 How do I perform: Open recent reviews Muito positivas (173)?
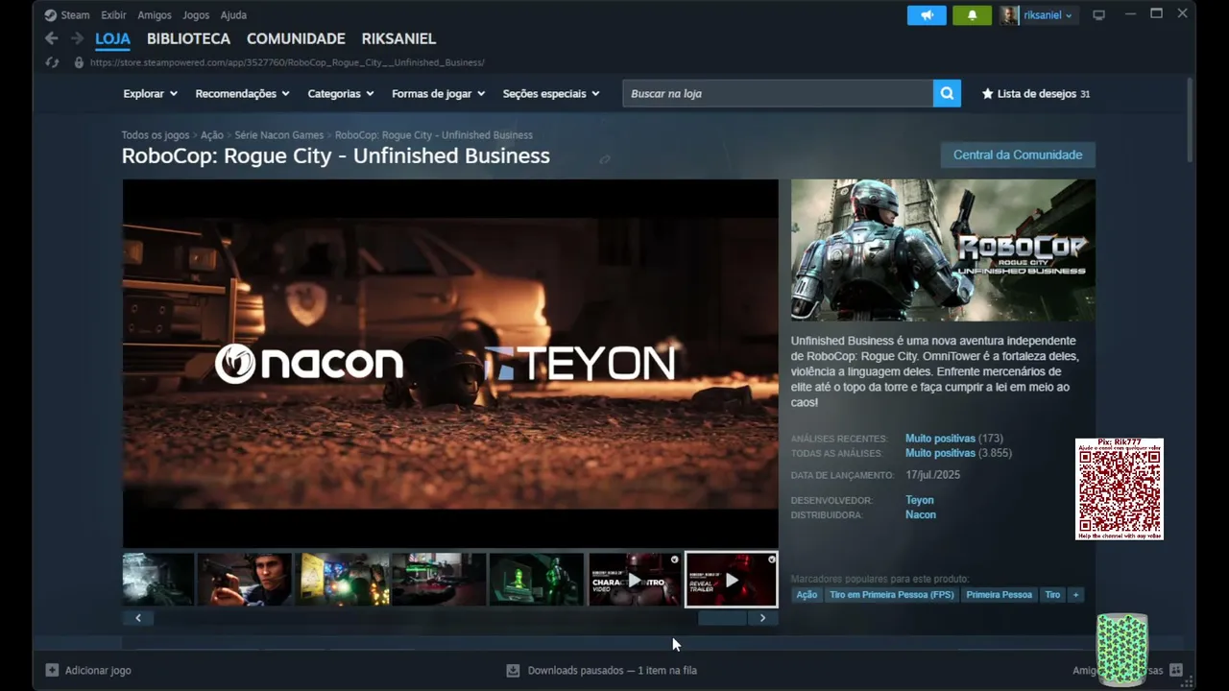coord(954,439)
